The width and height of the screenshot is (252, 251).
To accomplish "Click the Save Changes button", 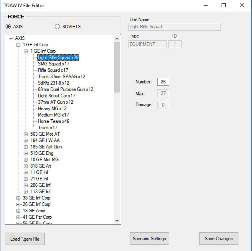I will [x=219, y=239].
